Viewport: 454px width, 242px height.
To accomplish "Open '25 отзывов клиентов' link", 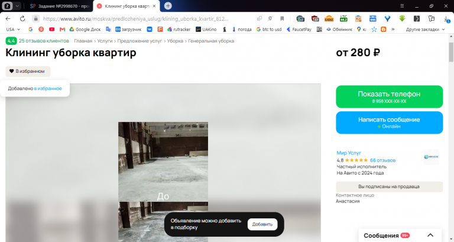I will [44, 41].
